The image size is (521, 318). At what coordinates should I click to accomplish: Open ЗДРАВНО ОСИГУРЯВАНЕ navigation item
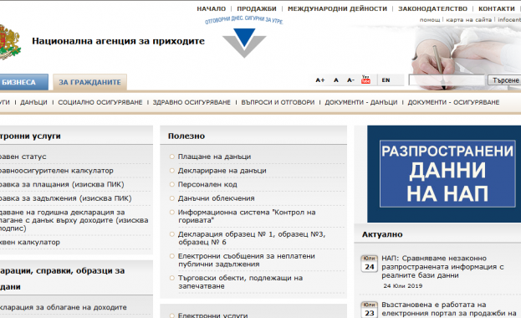(x=192, y=102)
